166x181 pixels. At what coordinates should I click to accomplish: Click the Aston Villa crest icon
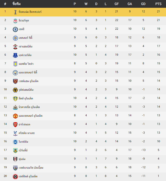click(x=15, y=64)
